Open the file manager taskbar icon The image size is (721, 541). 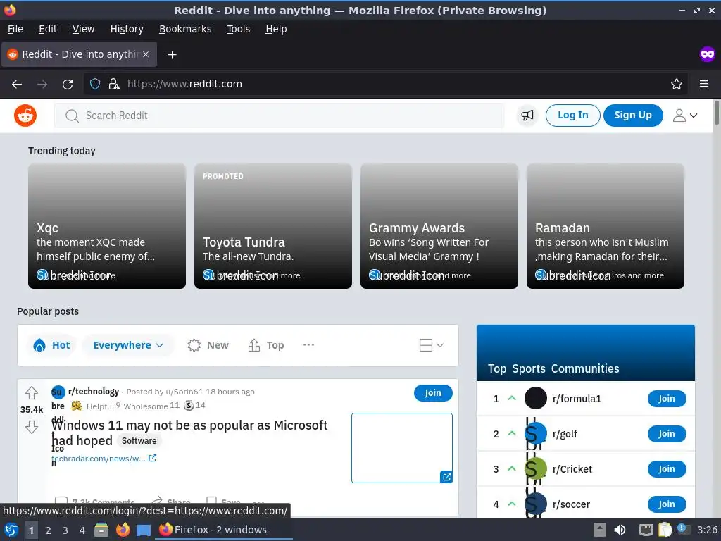(x=101, y=530)
